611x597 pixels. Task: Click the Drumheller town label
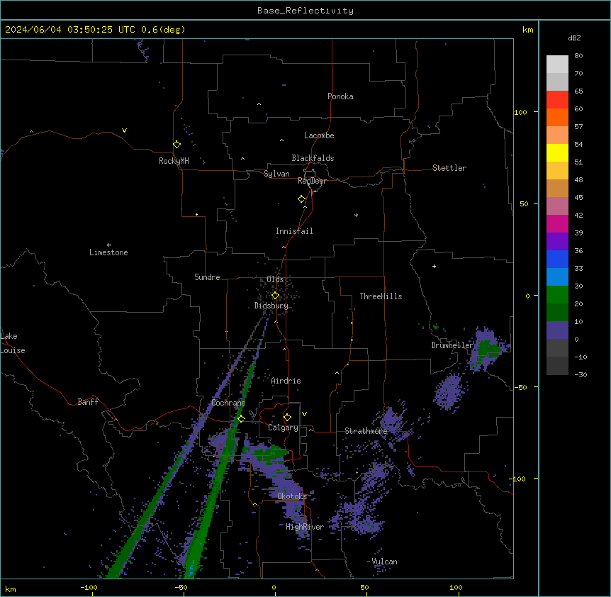[x=452, y=345]
